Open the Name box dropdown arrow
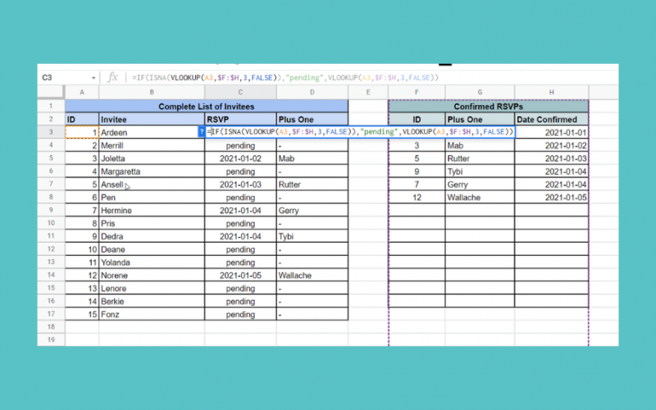Viewport: 656px width, 410px height. point(93,77)
